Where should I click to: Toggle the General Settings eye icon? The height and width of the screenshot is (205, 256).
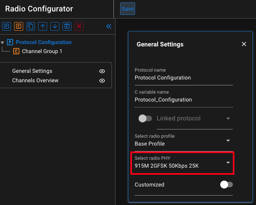[x=102, y=71]
